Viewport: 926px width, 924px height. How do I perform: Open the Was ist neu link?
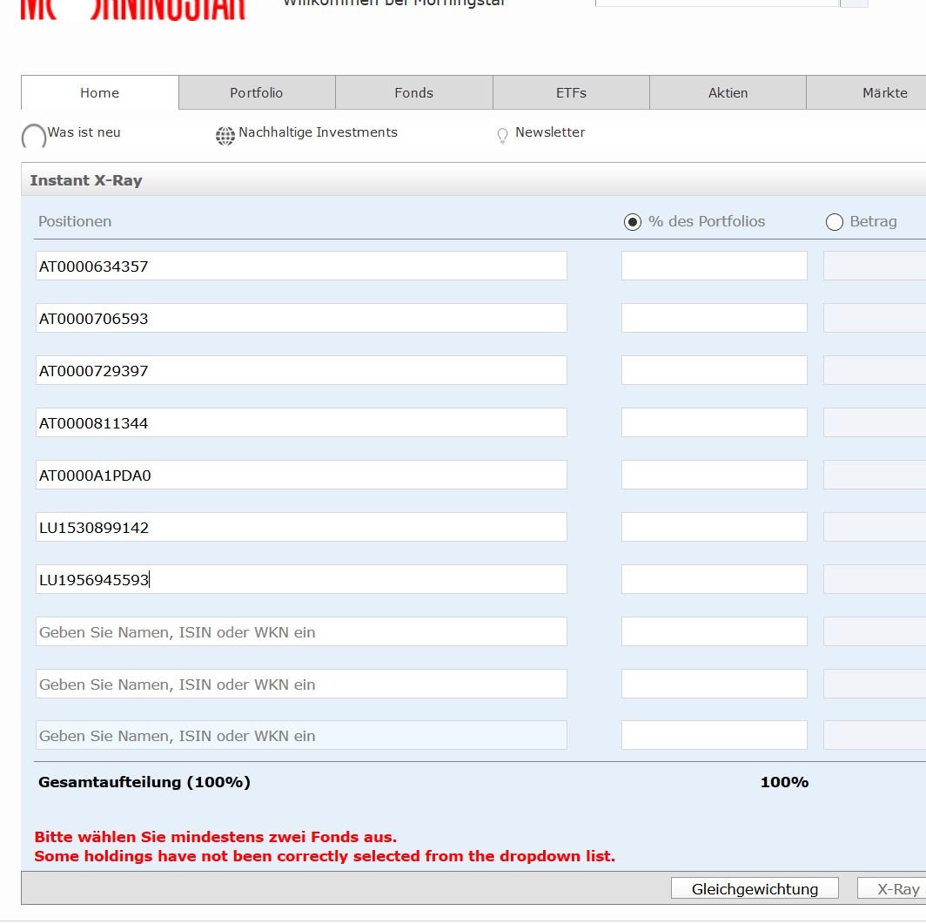click(x=84, y=132)
